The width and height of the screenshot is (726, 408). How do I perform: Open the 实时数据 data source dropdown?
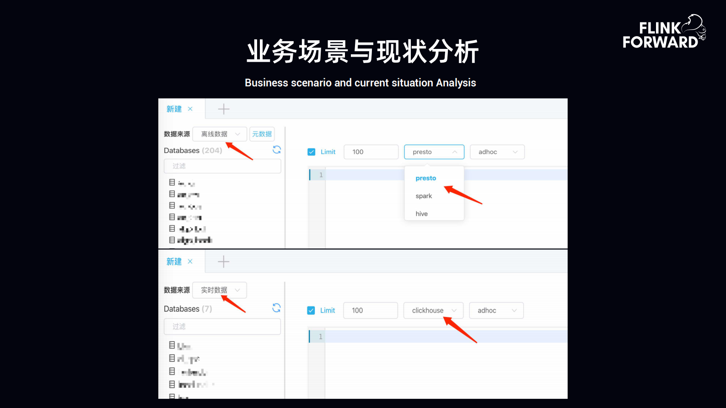(220, 290)
